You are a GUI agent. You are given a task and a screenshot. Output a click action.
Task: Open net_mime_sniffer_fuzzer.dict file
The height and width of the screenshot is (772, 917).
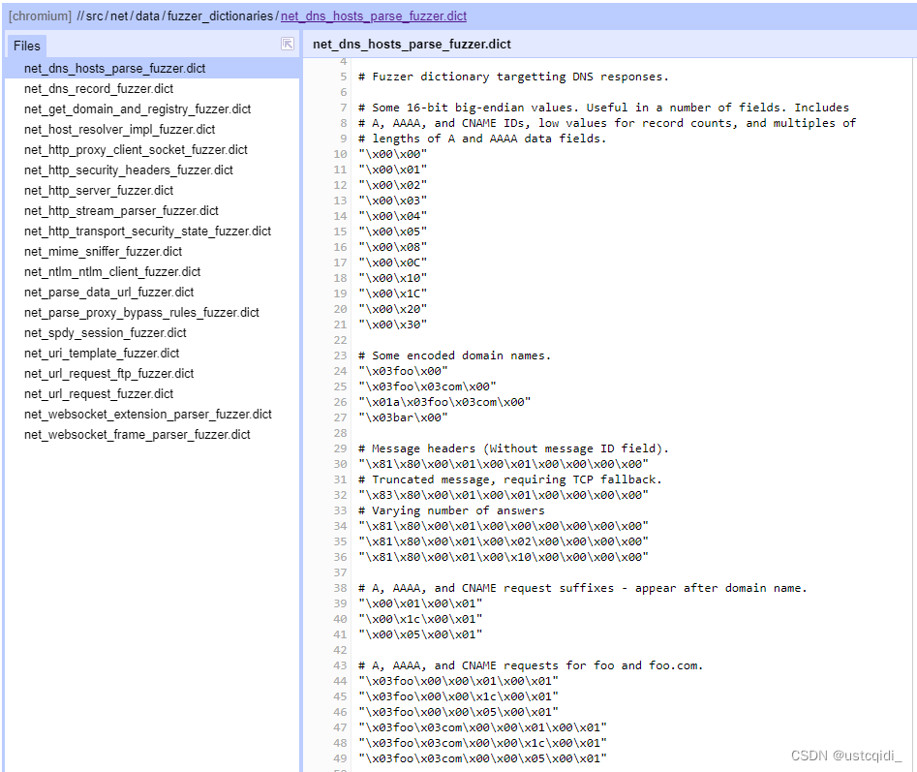pos(103,252)
